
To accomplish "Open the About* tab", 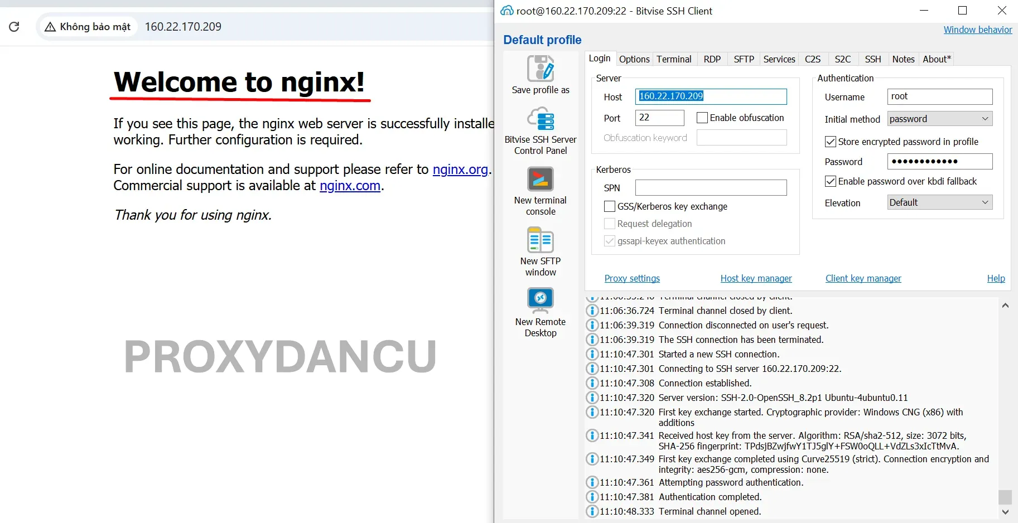I will 937,59.
